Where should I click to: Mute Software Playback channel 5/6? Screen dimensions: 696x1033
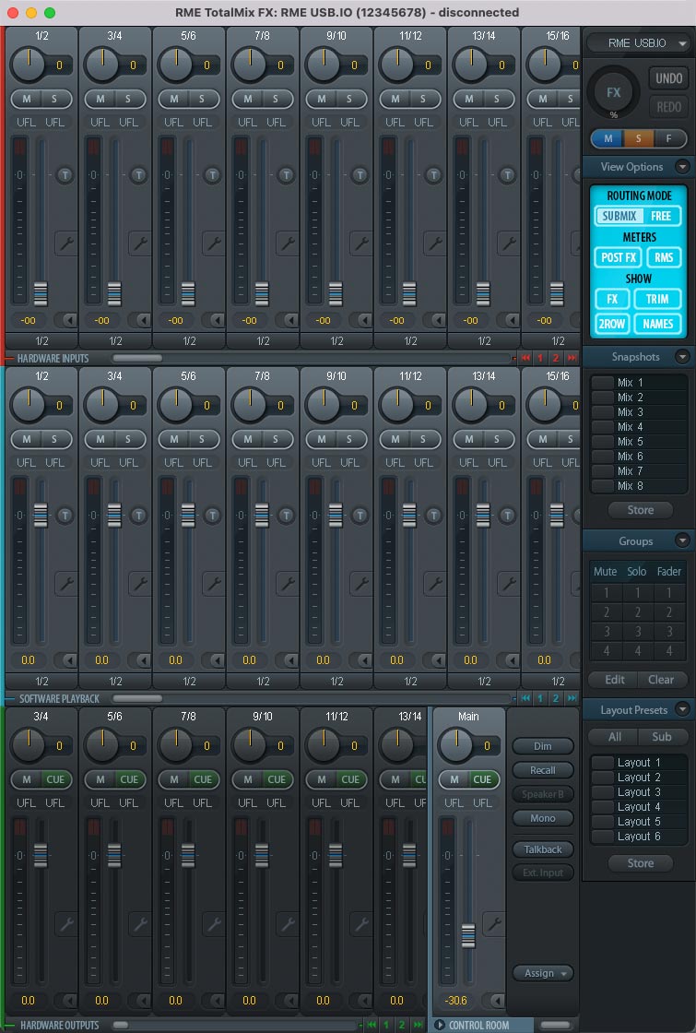pyautogui.click(x=174, y=439)
